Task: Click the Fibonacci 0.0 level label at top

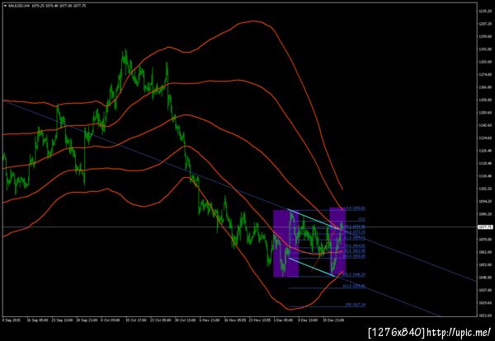Action: pos(356,208)
